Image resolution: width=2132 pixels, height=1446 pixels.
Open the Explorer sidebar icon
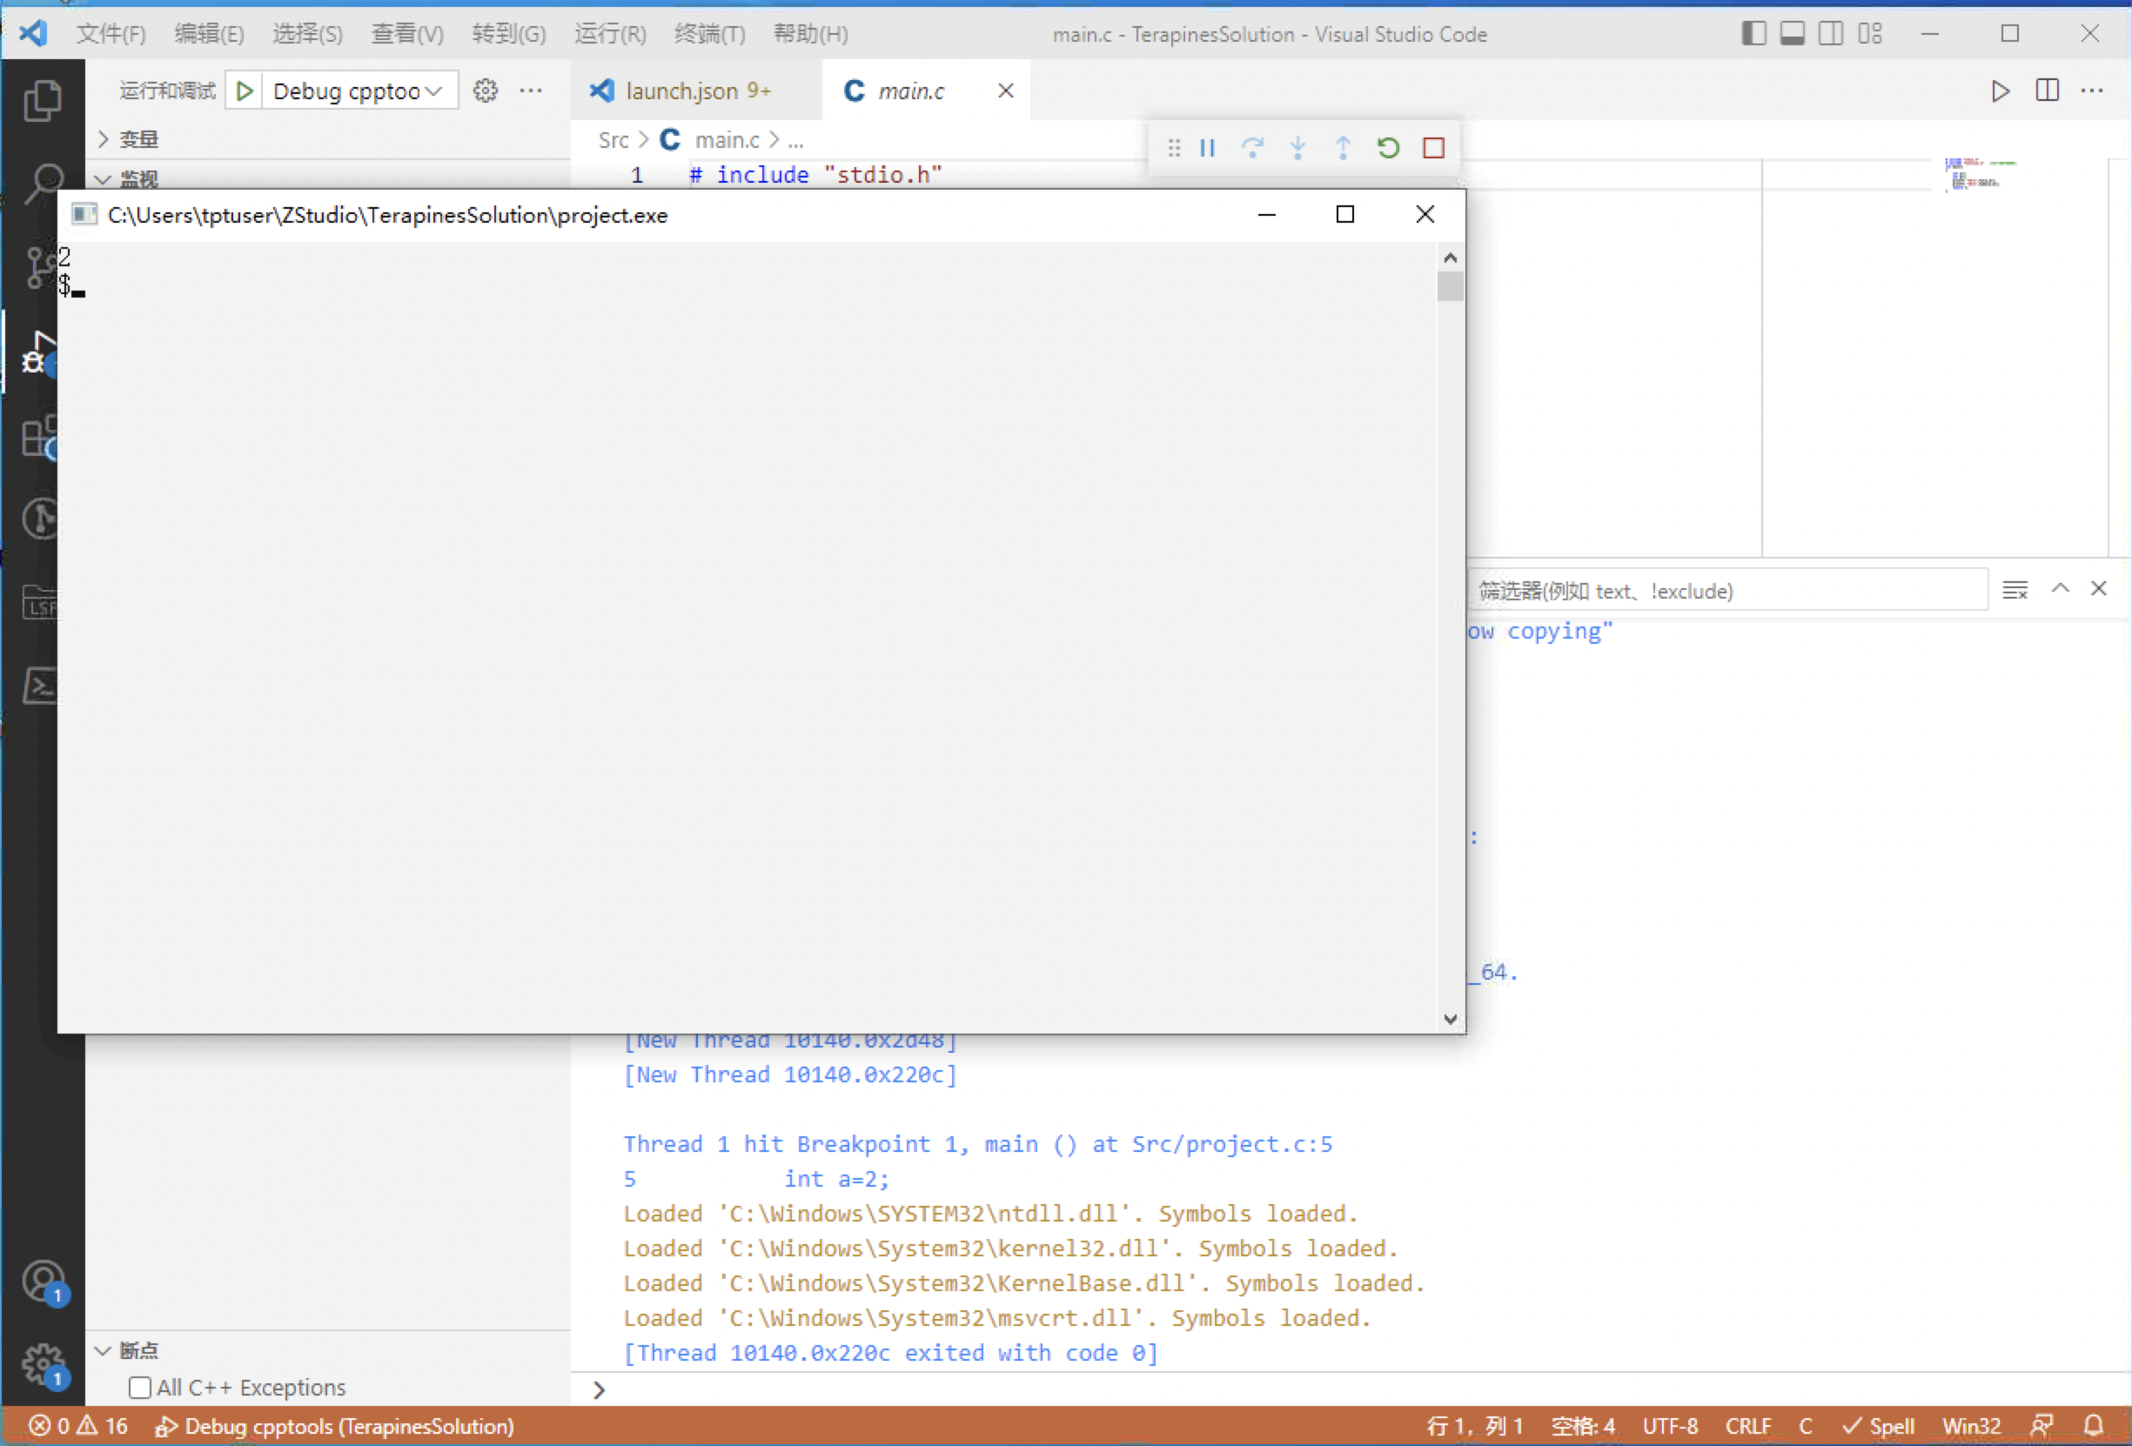tap(44, 101)
